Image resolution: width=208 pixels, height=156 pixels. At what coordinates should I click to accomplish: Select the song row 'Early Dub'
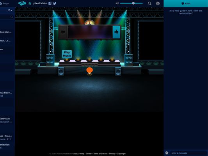(x=7, y=120)
